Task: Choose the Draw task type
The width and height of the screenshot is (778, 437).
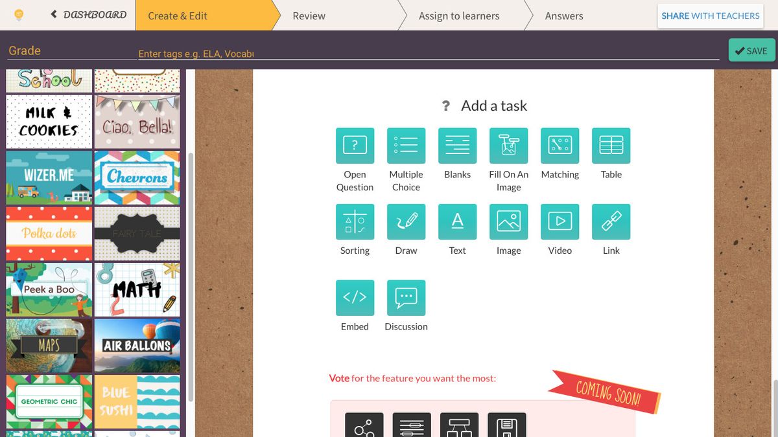Action: pos(406,221)
